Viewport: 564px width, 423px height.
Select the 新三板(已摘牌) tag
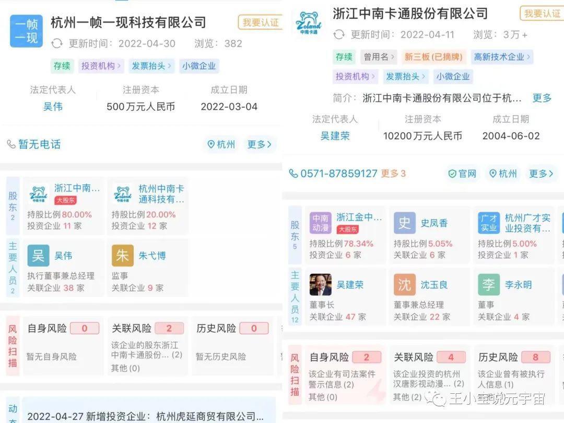coord(436,56)
